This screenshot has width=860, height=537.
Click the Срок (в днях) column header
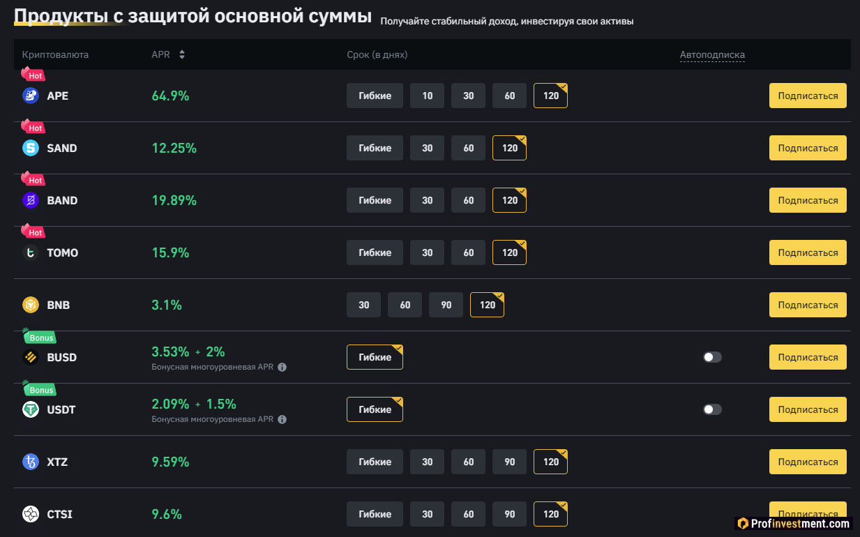coord(377,54)
